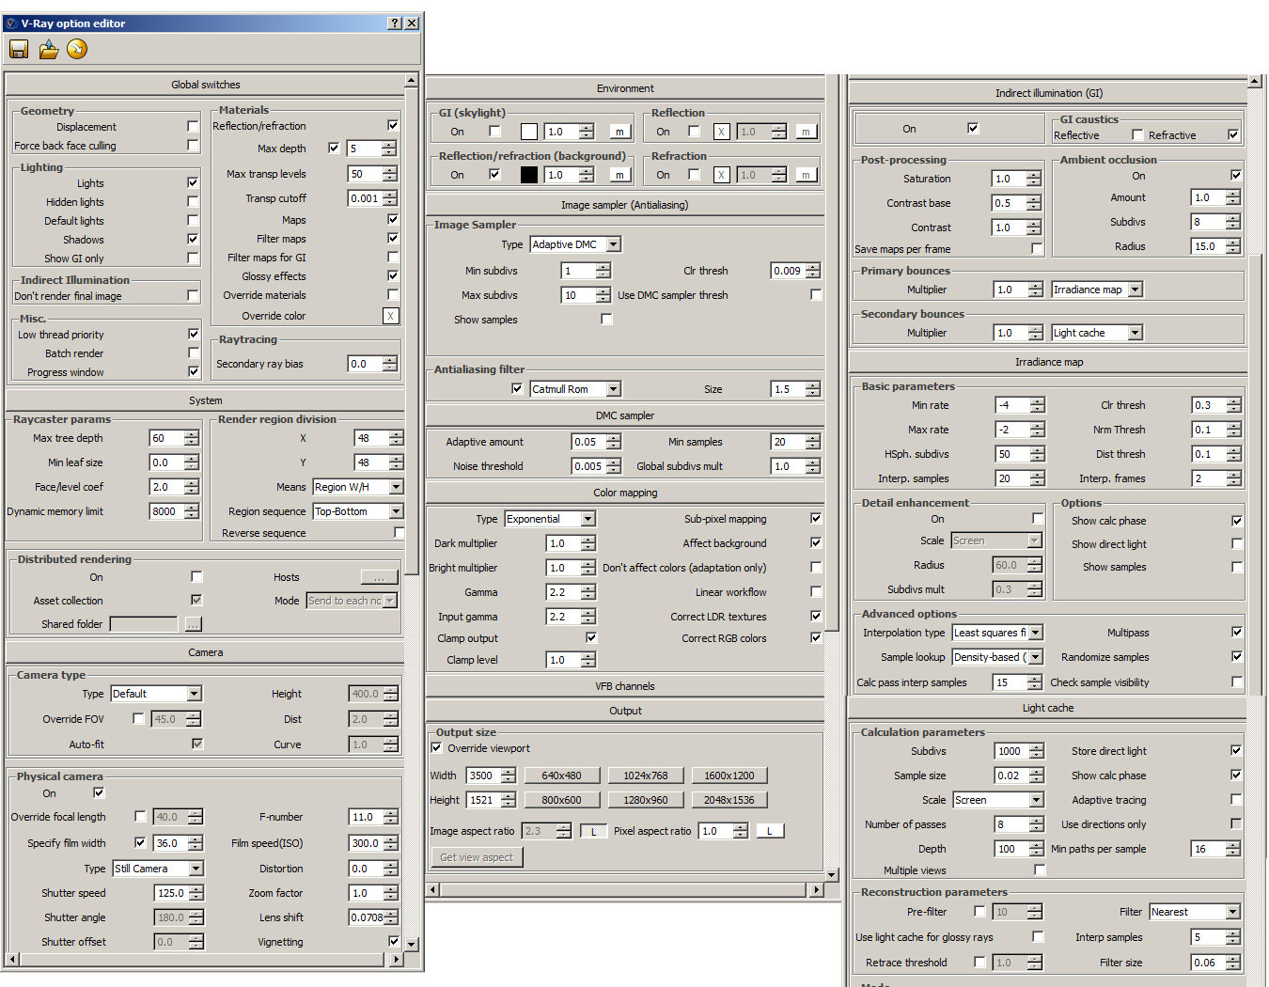
Task: Click the Width spinner arrows in Output size
Action: coord(509,775)
